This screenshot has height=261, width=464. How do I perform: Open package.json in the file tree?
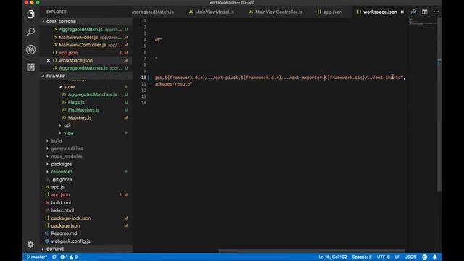[65, 225]
